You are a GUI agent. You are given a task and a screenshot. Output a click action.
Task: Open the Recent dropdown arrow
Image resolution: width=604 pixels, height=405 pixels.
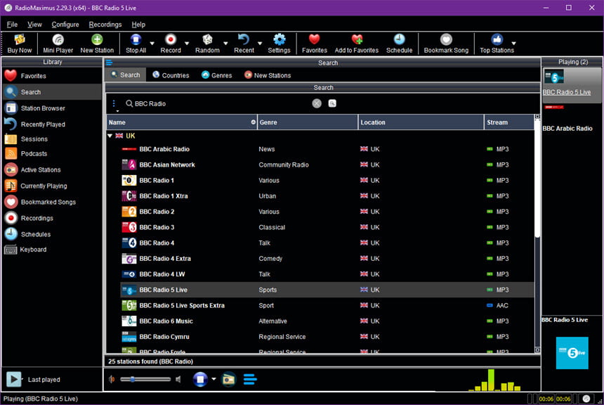tap(260, 44)
